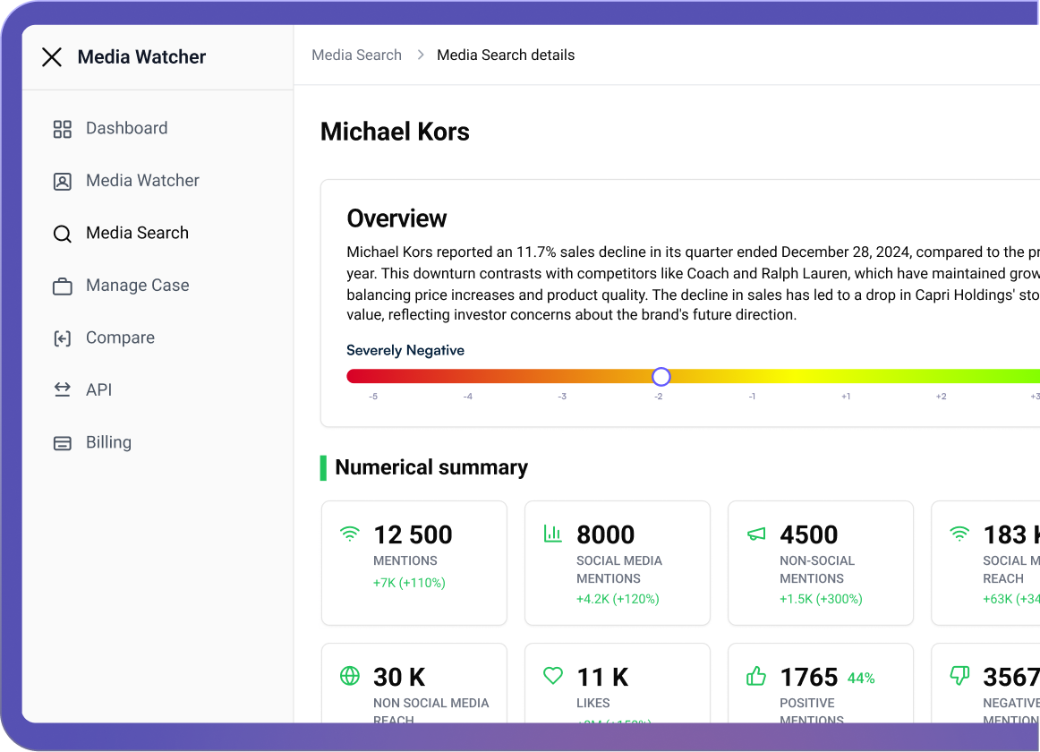The width and height of the screenshot is (1040, 752).
Task: Click the 30 K reach value
Action: tap(398, 677)
